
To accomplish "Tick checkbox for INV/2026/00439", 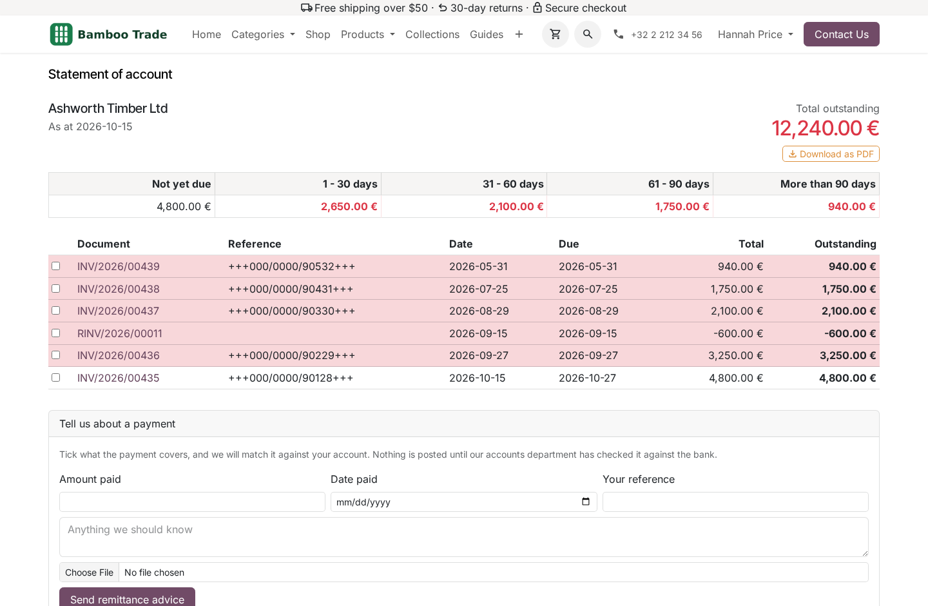I will (56, 266).
